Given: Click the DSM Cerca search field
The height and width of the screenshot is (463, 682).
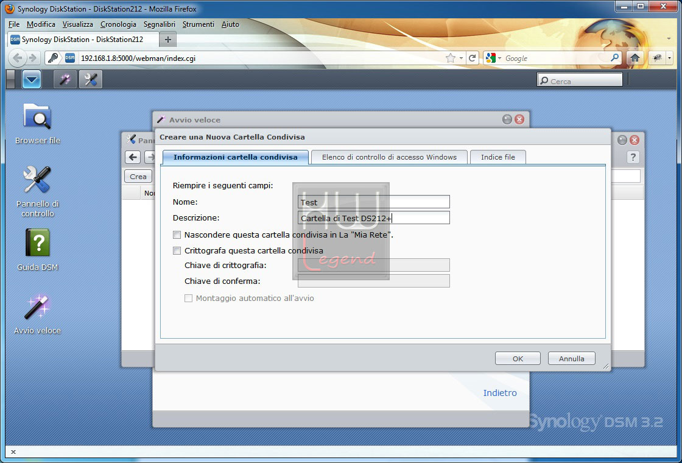Looking at the screenshot, I should pyautogui.click(x=580, y=81).
